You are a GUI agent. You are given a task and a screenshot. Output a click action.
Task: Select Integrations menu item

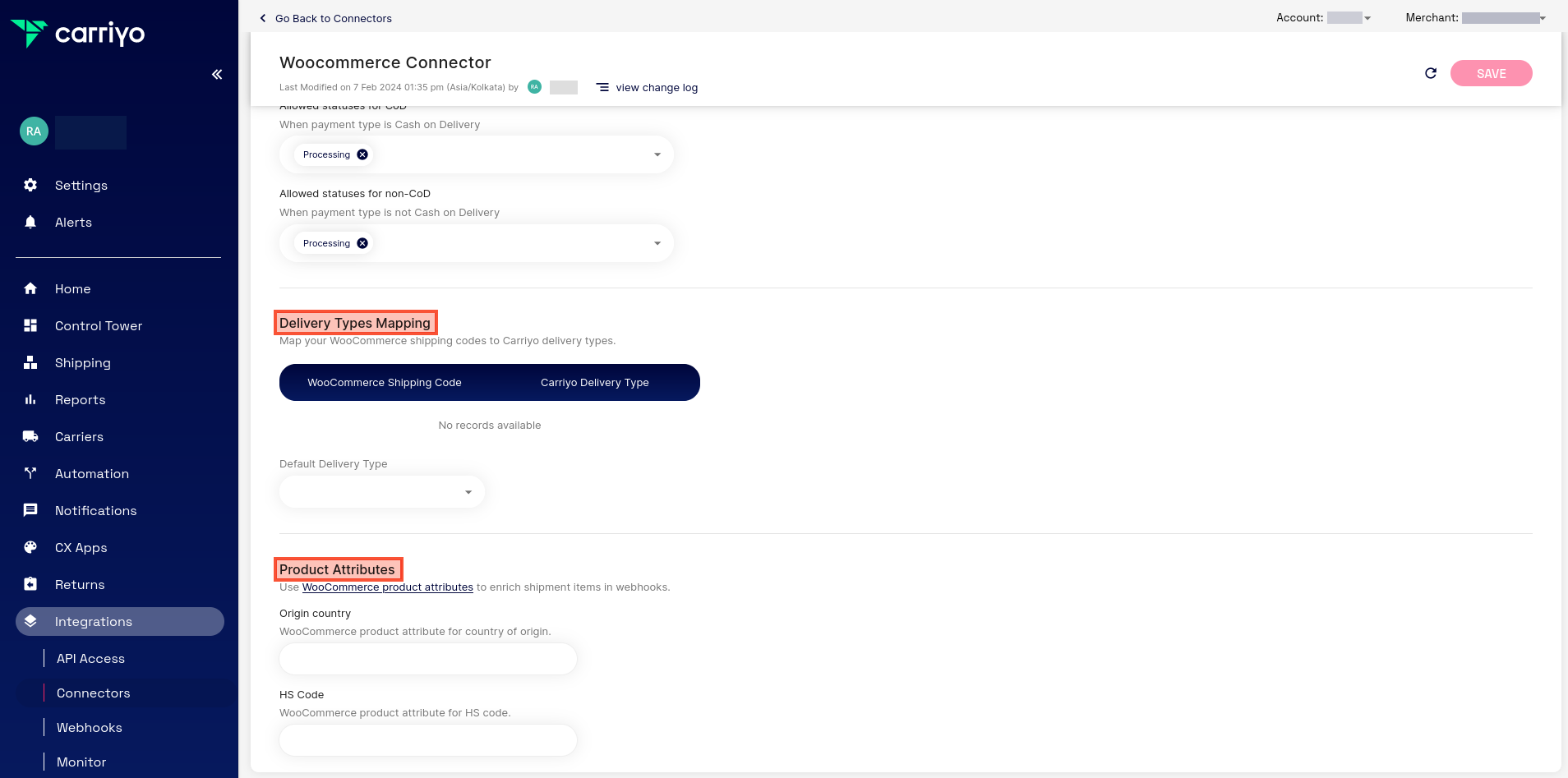pyautogui.click(x=119, y=621)
